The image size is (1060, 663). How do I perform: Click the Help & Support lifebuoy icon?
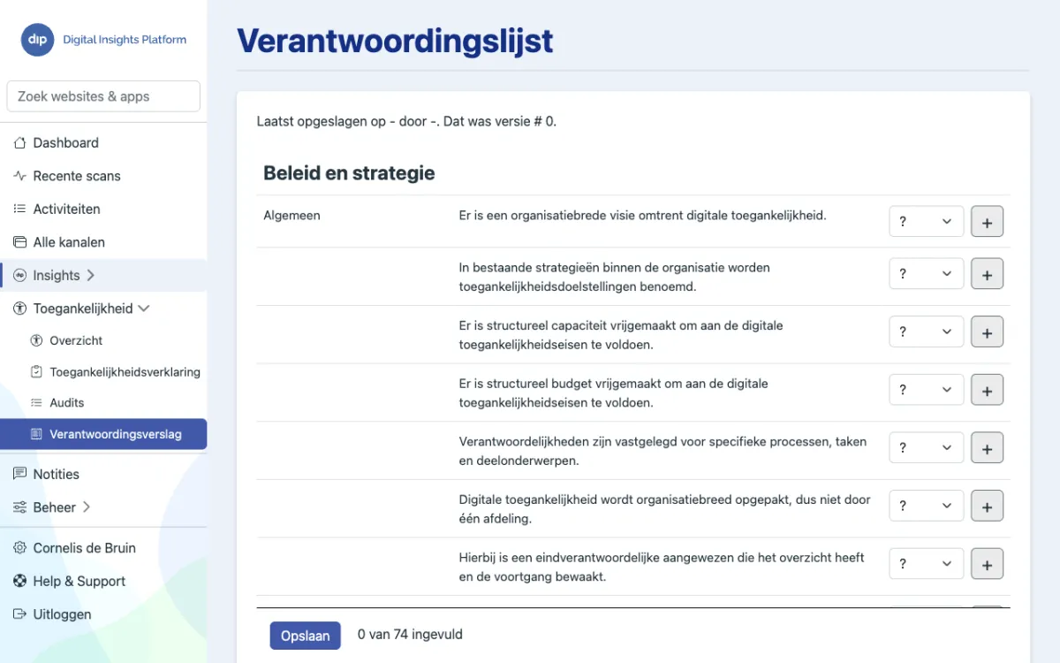[x=19, y=581]
